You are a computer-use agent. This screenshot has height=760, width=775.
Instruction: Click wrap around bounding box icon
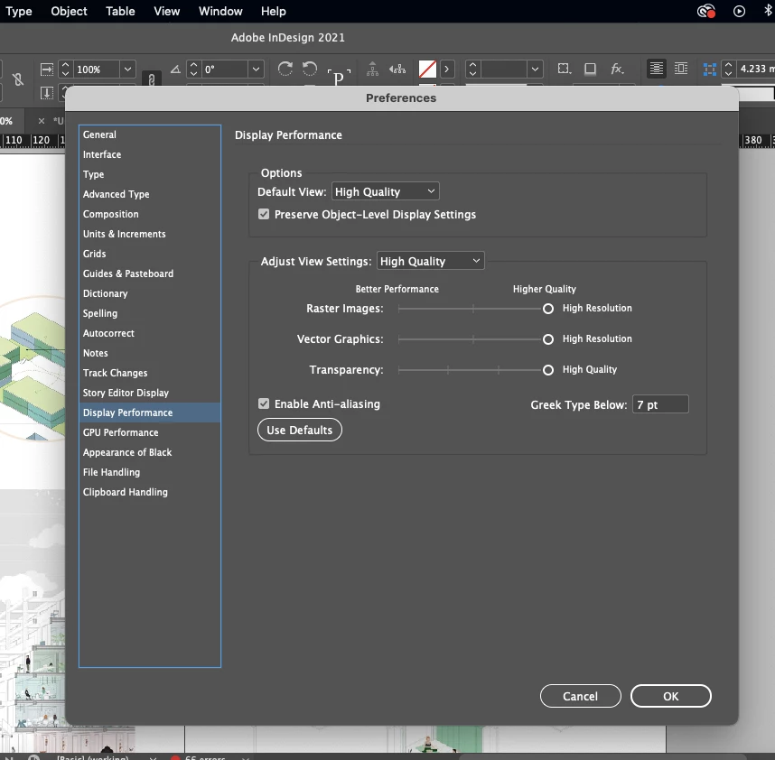click(x=681, y=69)
